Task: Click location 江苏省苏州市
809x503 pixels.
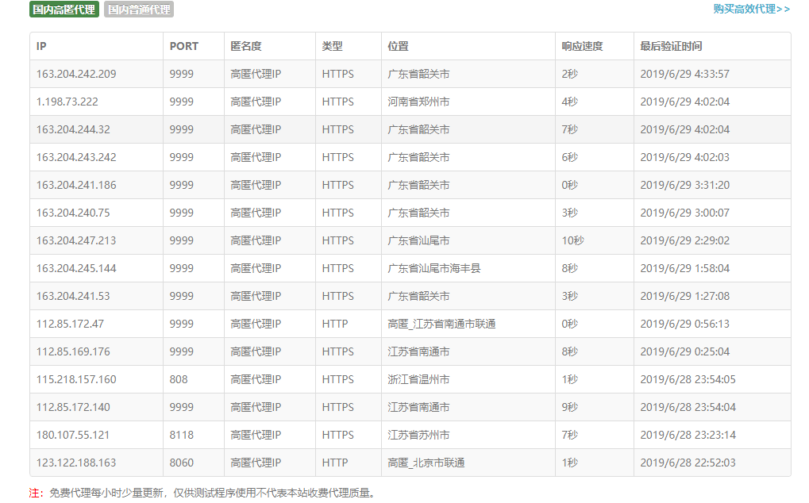Action: coord(418,436)
